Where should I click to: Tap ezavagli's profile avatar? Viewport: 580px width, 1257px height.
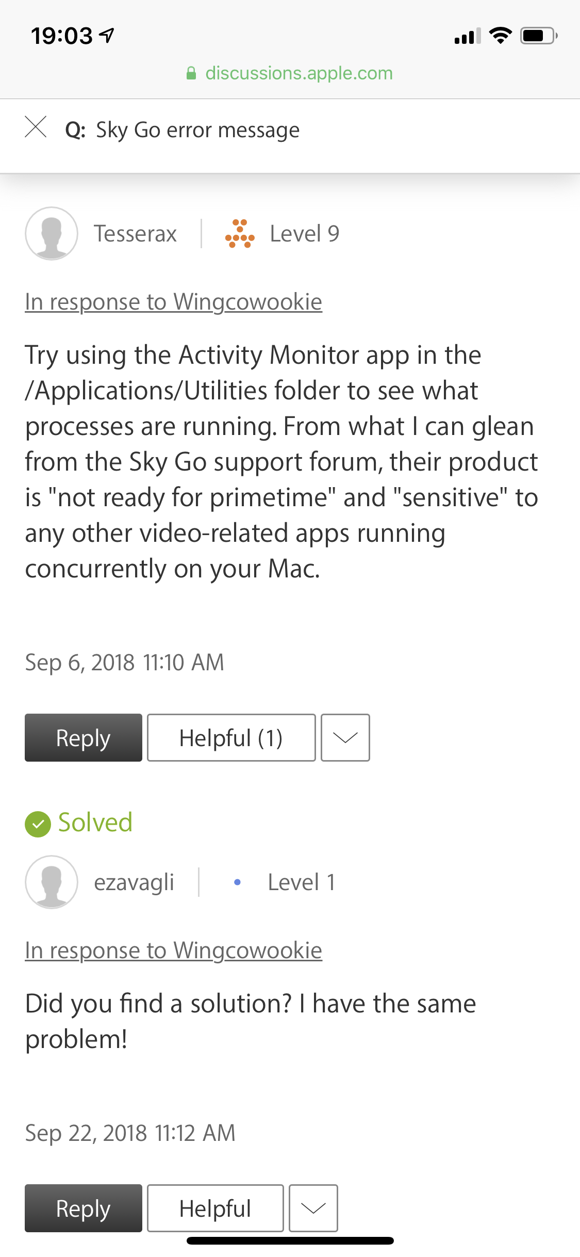[52, 882]
